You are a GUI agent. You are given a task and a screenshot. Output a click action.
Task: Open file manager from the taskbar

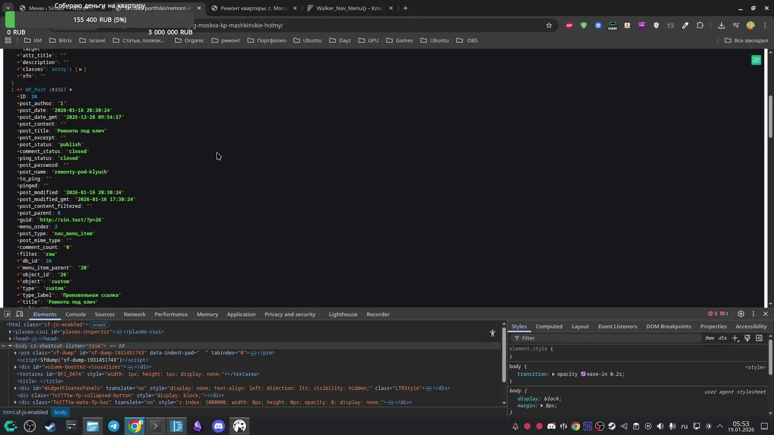pyautogui.click(x=93, y=427)
